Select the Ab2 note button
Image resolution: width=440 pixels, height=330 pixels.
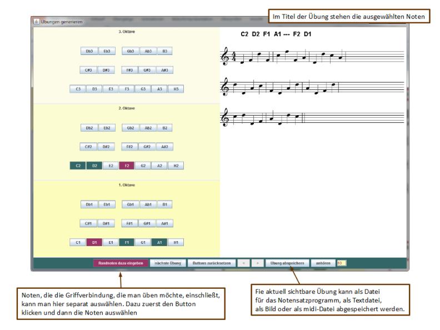click(148, 128)
